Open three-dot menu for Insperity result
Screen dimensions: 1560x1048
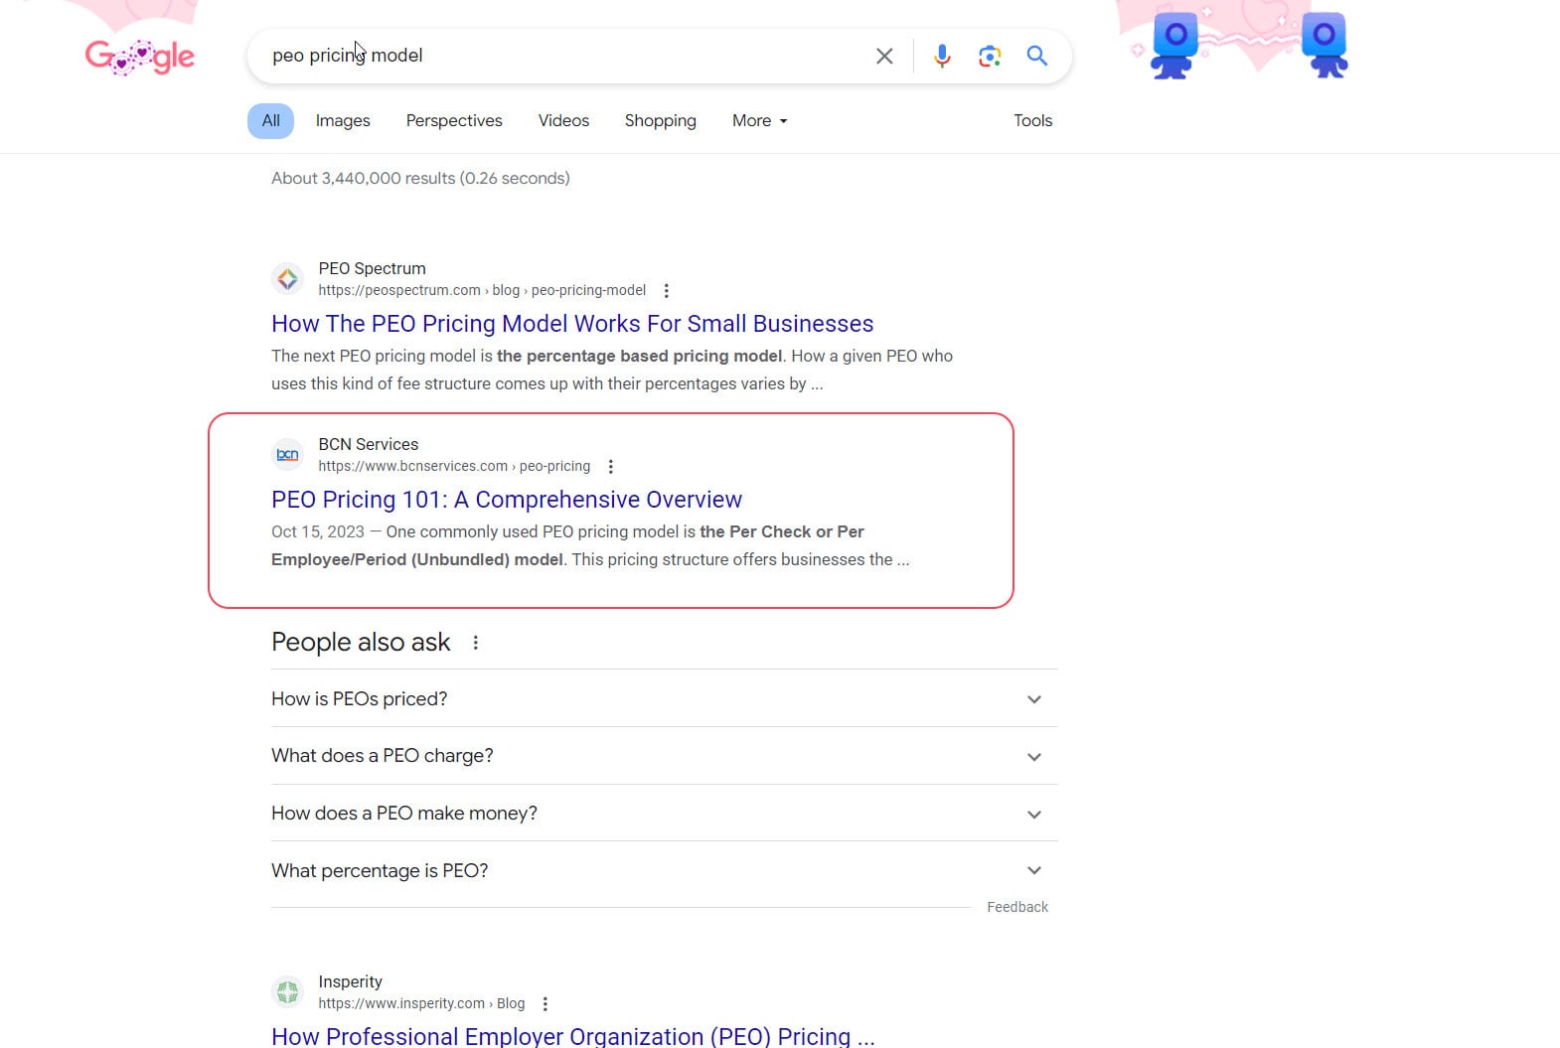point(545,1004)
